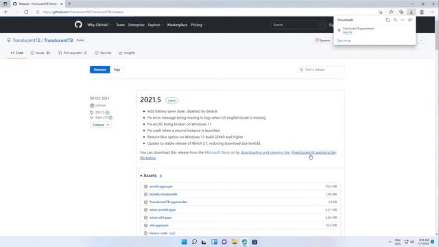Expand the Pricing header menu

[x=198, y=25]
